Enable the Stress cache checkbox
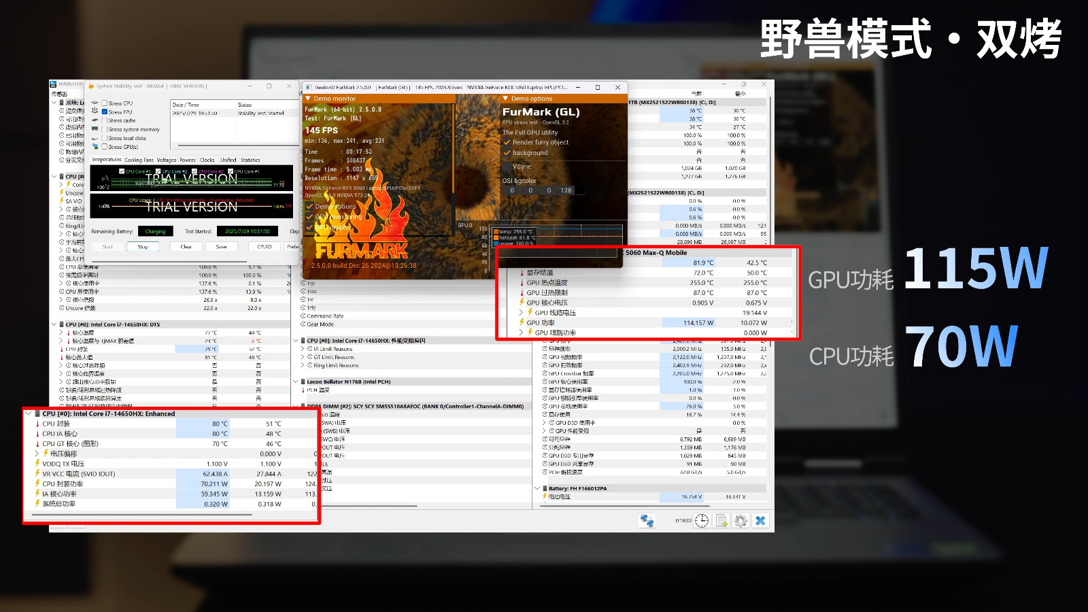The image size is (1088, 612). (x=105, y=120)
